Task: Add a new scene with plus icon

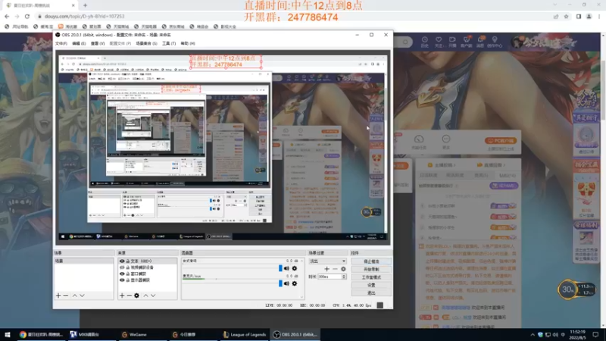Action: tap(58, 296)
